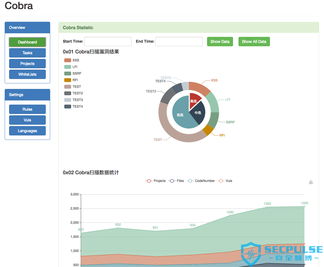The image size is (324, 267).
Task: Toggle LFI legend swatch
Action: [68, 67]
